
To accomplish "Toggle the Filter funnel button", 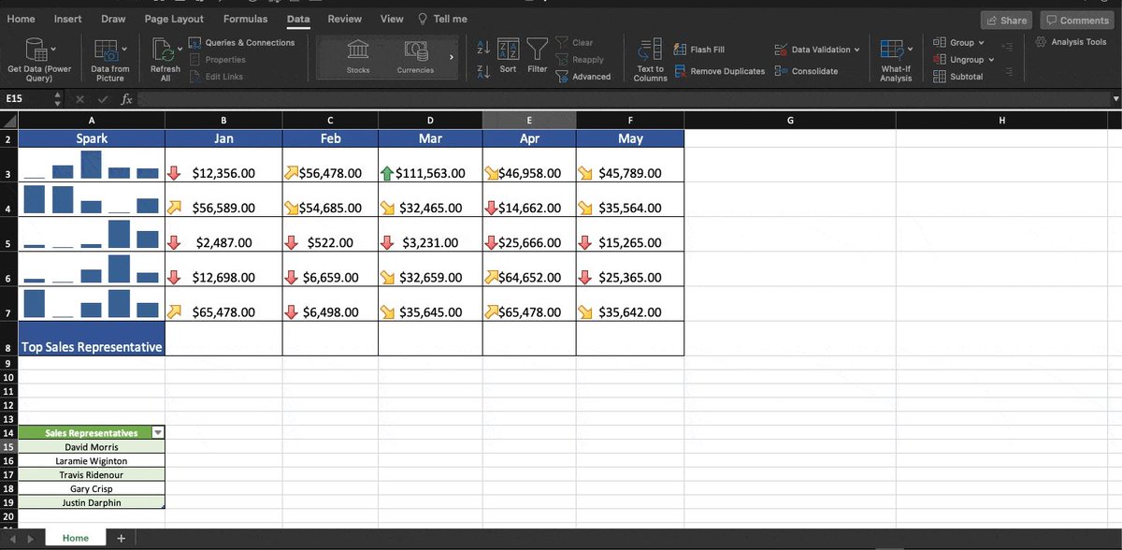I will click(x=537, y=56).
